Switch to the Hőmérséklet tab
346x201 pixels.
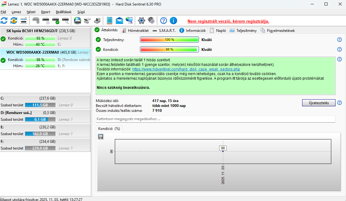click(136, 31)
